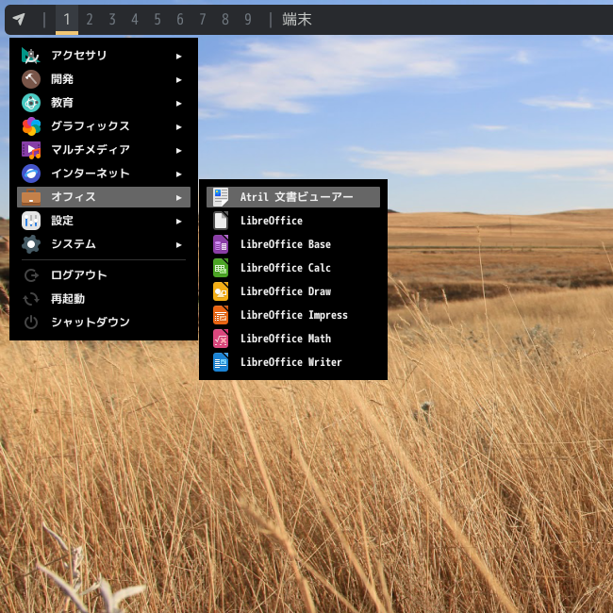Click the 再起動 refresh arrows icon
Screen dimensions: 613x613
(x=31, y=299)
